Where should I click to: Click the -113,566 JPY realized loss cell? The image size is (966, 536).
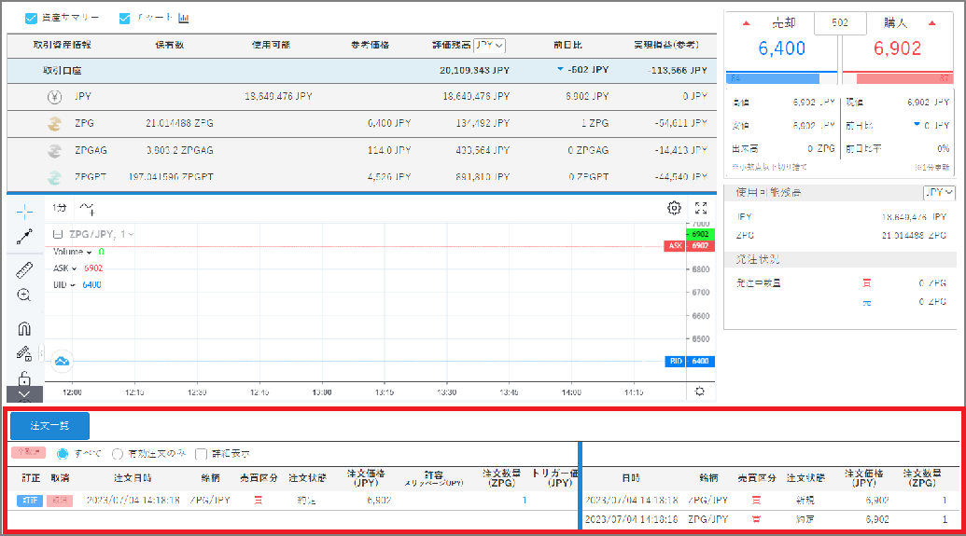[677, 70]
